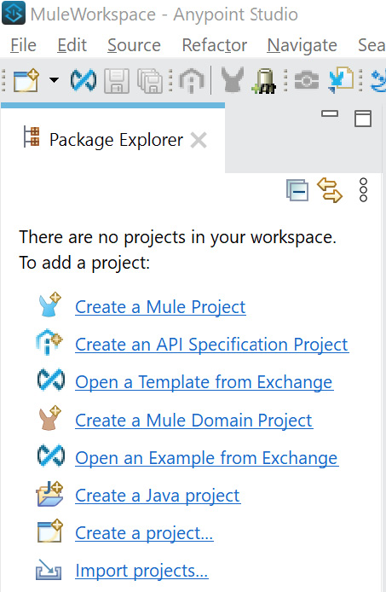386x592 pixels.
Task: Click the new project window icon beside Create a project
Action: tap(49, 531)
